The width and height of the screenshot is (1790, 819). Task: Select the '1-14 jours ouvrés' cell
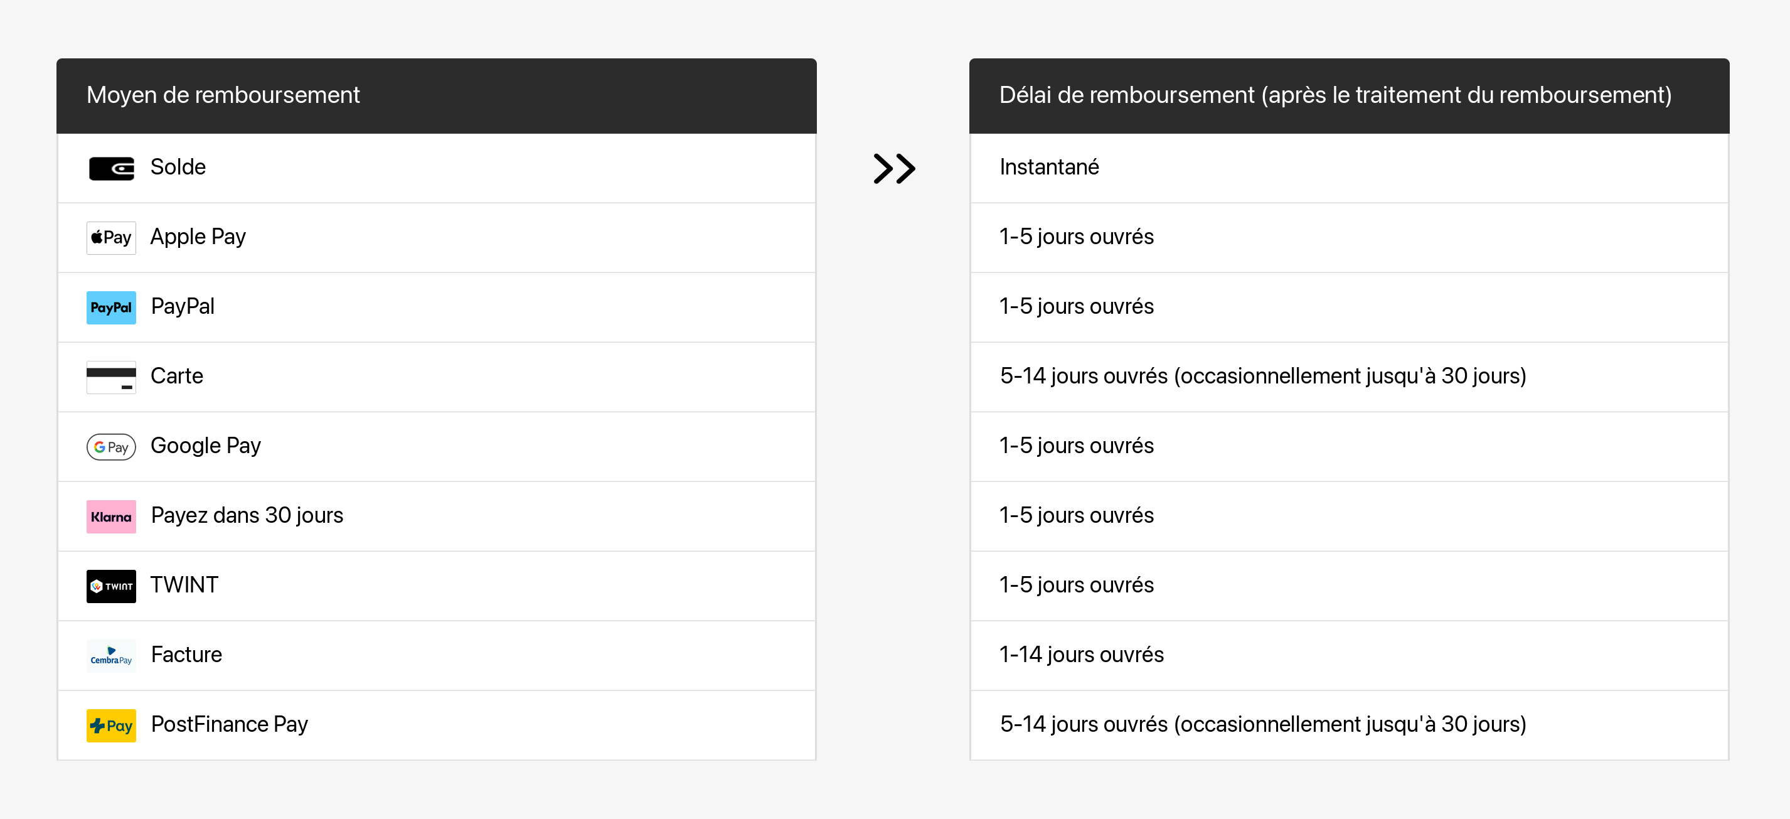tap(1080, 655)
